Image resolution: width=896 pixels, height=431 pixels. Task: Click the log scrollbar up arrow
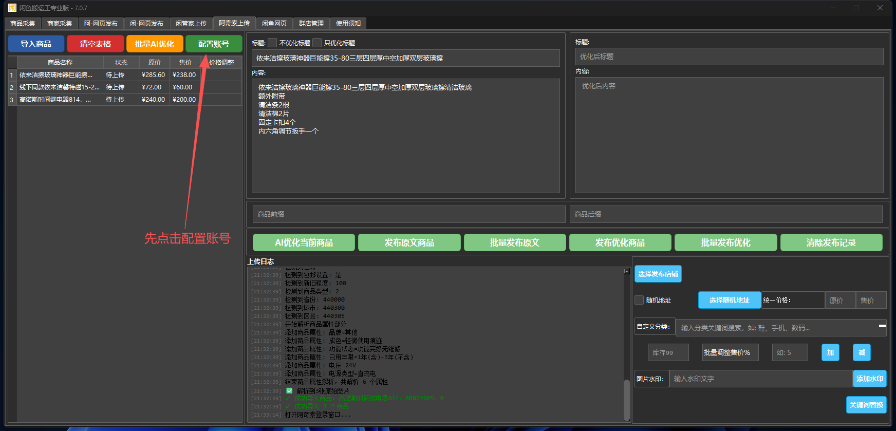pos(627,271)
